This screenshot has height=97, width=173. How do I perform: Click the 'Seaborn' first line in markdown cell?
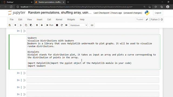click(32, 38)
